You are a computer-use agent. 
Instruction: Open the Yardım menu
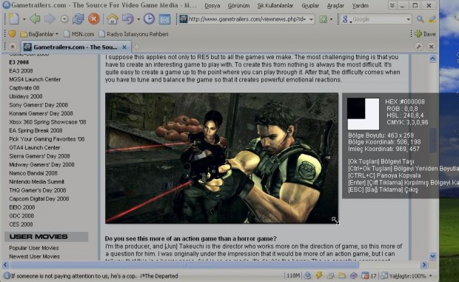360,6
